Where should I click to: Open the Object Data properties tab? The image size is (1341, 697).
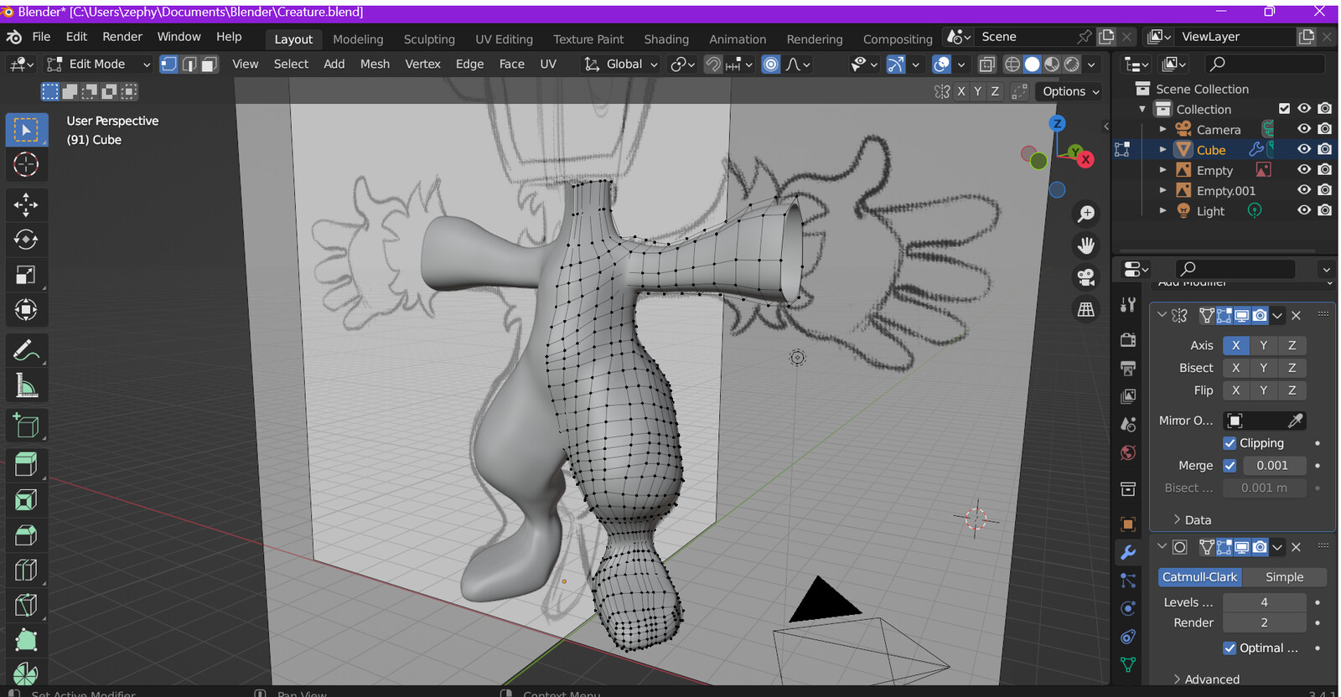(1128, 665)
